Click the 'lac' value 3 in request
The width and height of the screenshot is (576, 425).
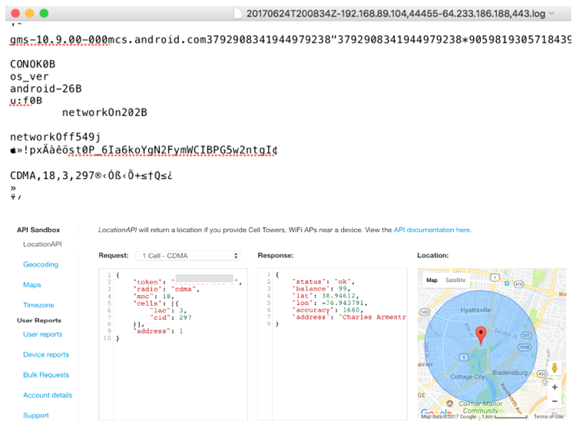(180, 310)
